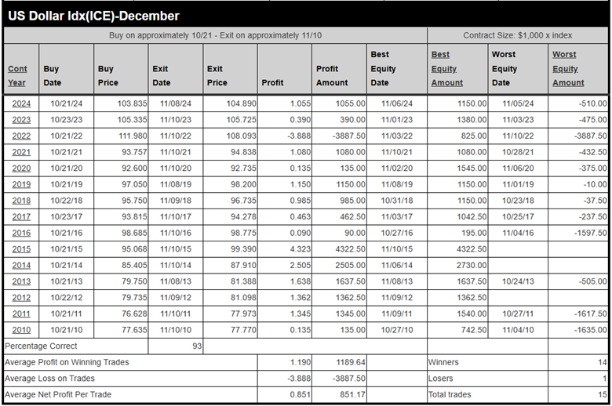Select buy date 10/22/18 cell
The image size is (612, 406).
coord(67,201)
